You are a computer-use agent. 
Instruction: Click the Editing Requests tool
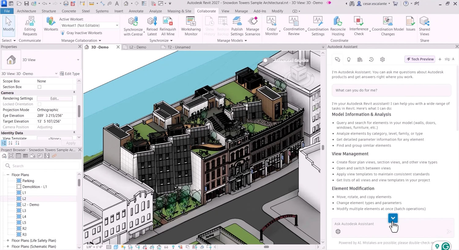tap(30, 26)
